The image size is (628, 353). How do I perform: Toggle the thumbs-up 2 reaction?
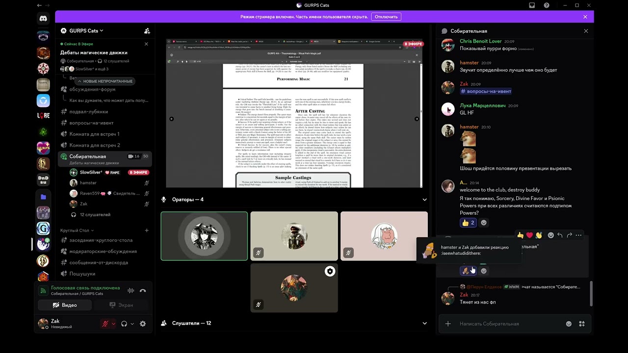pos(468,223)
